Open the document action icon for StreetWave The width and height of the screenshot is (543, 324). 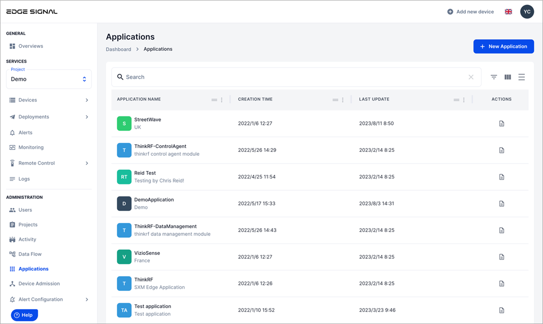coord(501,123)
